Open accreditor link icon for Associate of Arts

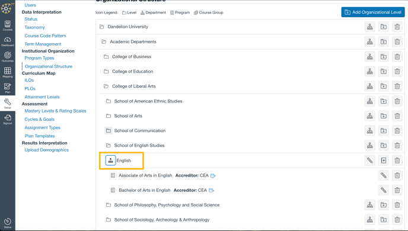coord(213,176)
